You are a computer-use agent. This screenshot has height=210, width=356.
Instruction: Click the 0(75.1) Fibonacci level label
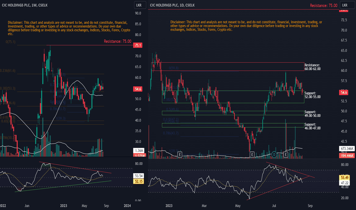pos(10,42)
